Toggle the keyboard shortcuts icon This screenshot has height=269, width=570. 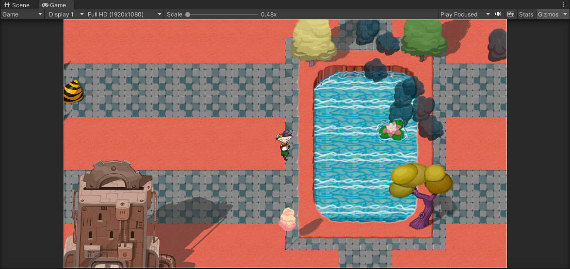point(511,14)
